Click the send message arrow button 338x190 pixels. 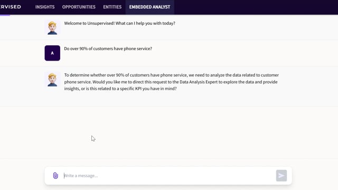coord(281,176)
